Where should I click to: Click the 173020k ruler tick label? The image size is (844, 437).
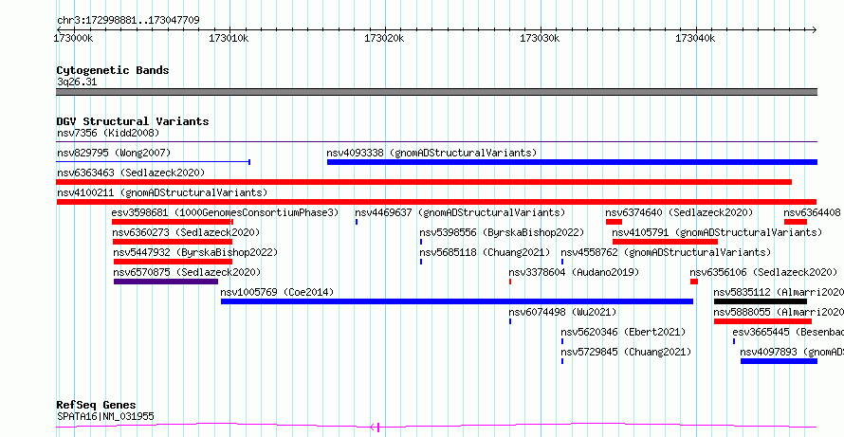(384, 38)
